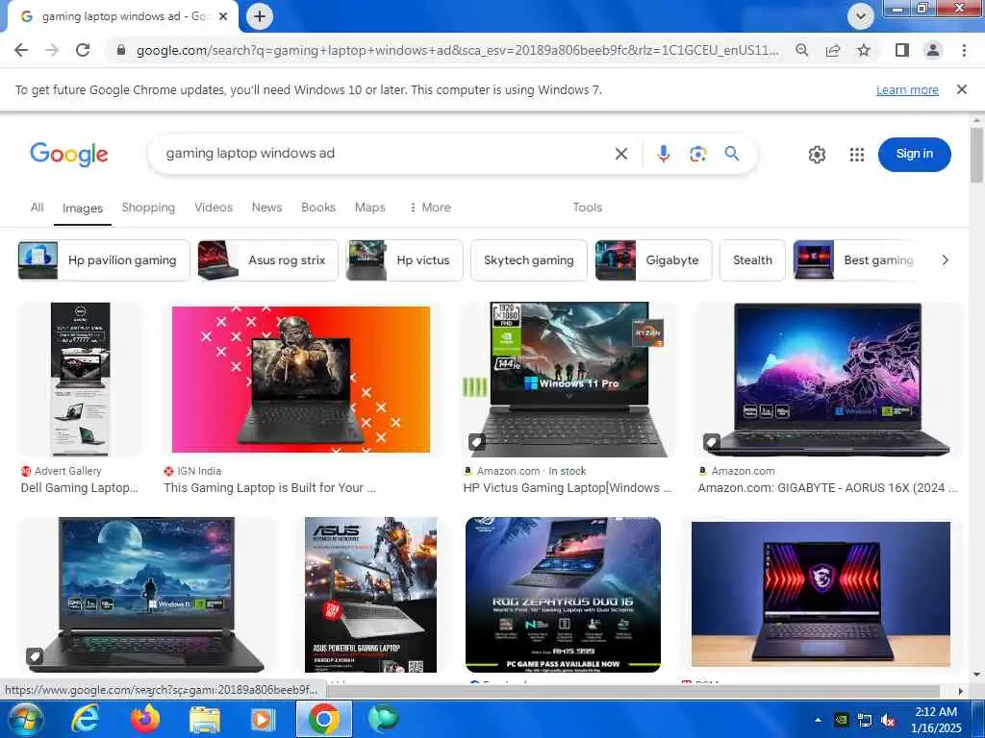Open Google quick settings gear

click(817, 155)
